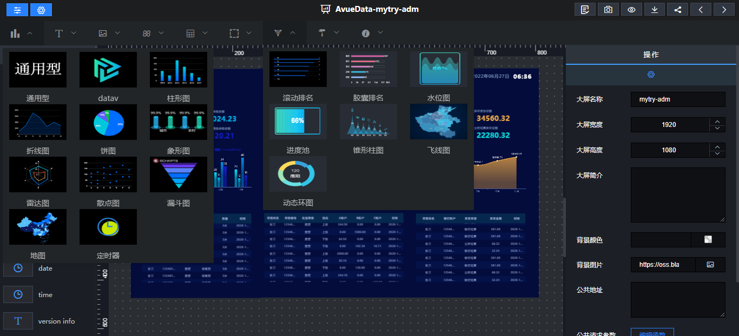Add the 飞线图 flyline map
Image resolution: width=739 pixels, height=336 pixels.
(439, 122)
